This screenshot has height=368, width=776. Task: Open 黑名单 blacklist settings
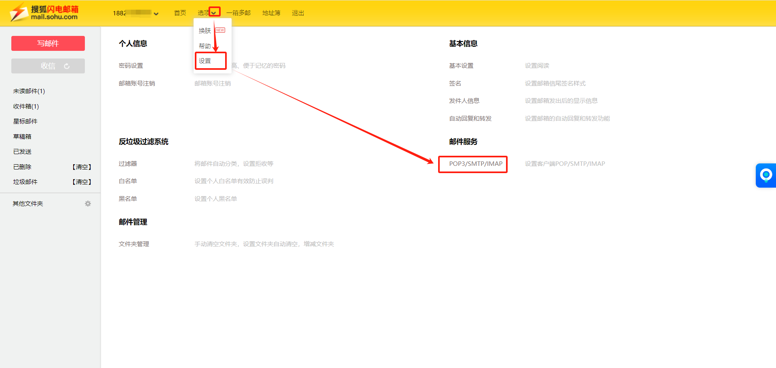[x=128, y=199]
